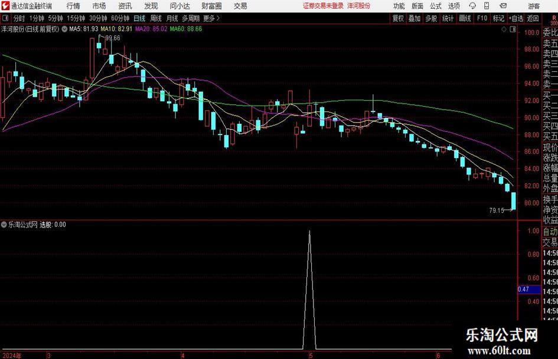Click the 乐淘公式网 选股 indicator label
558x359 pixels.
37,224
